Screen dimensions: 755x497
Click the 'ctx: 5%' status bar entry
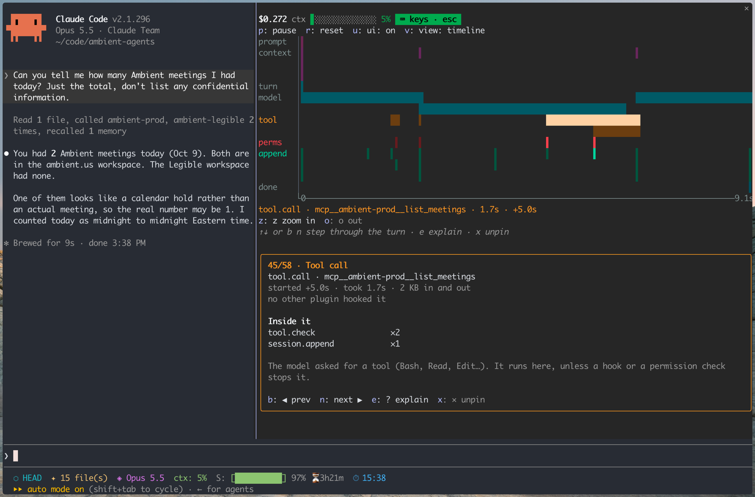coord(190,478)
